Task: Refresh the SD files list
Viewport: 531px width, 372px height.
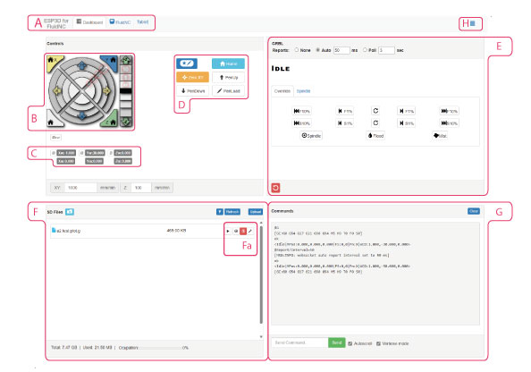Action: tap(232, 212)
